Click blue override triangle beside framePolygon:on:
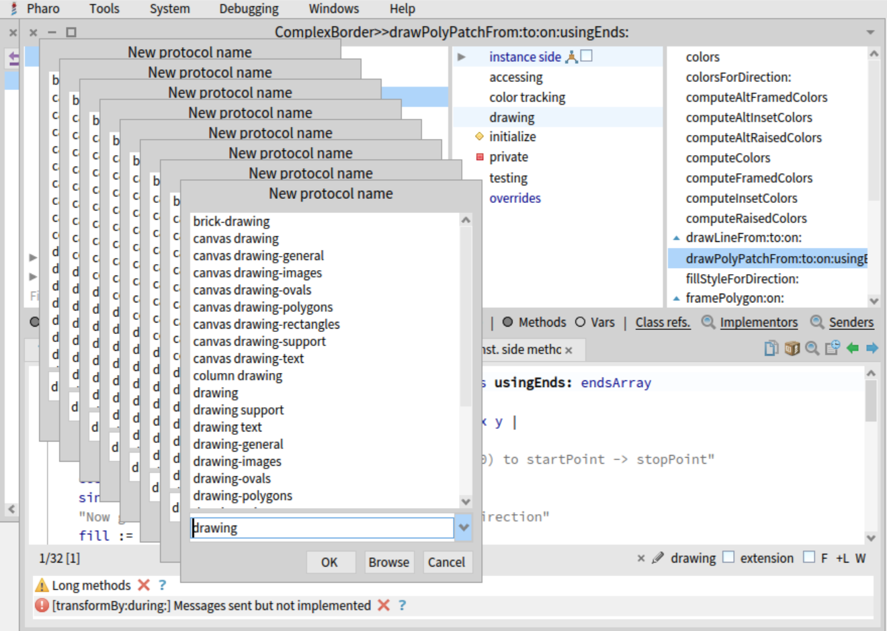Image resolution: width=887 pixels, height=631 pixels. click(676, 298)
